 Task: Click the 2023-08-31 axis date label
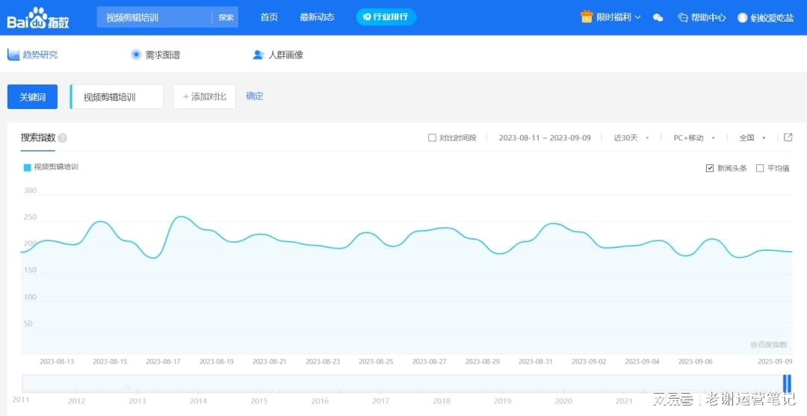[535, 361]
